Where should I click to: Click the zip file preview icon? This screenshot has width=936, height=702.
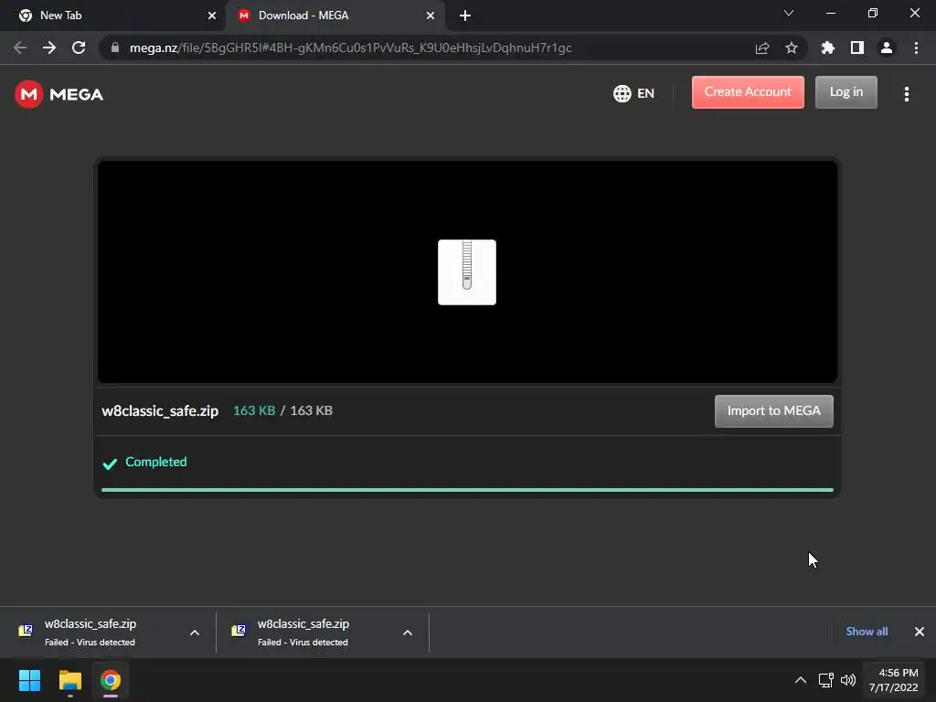(x=467, y=272)
